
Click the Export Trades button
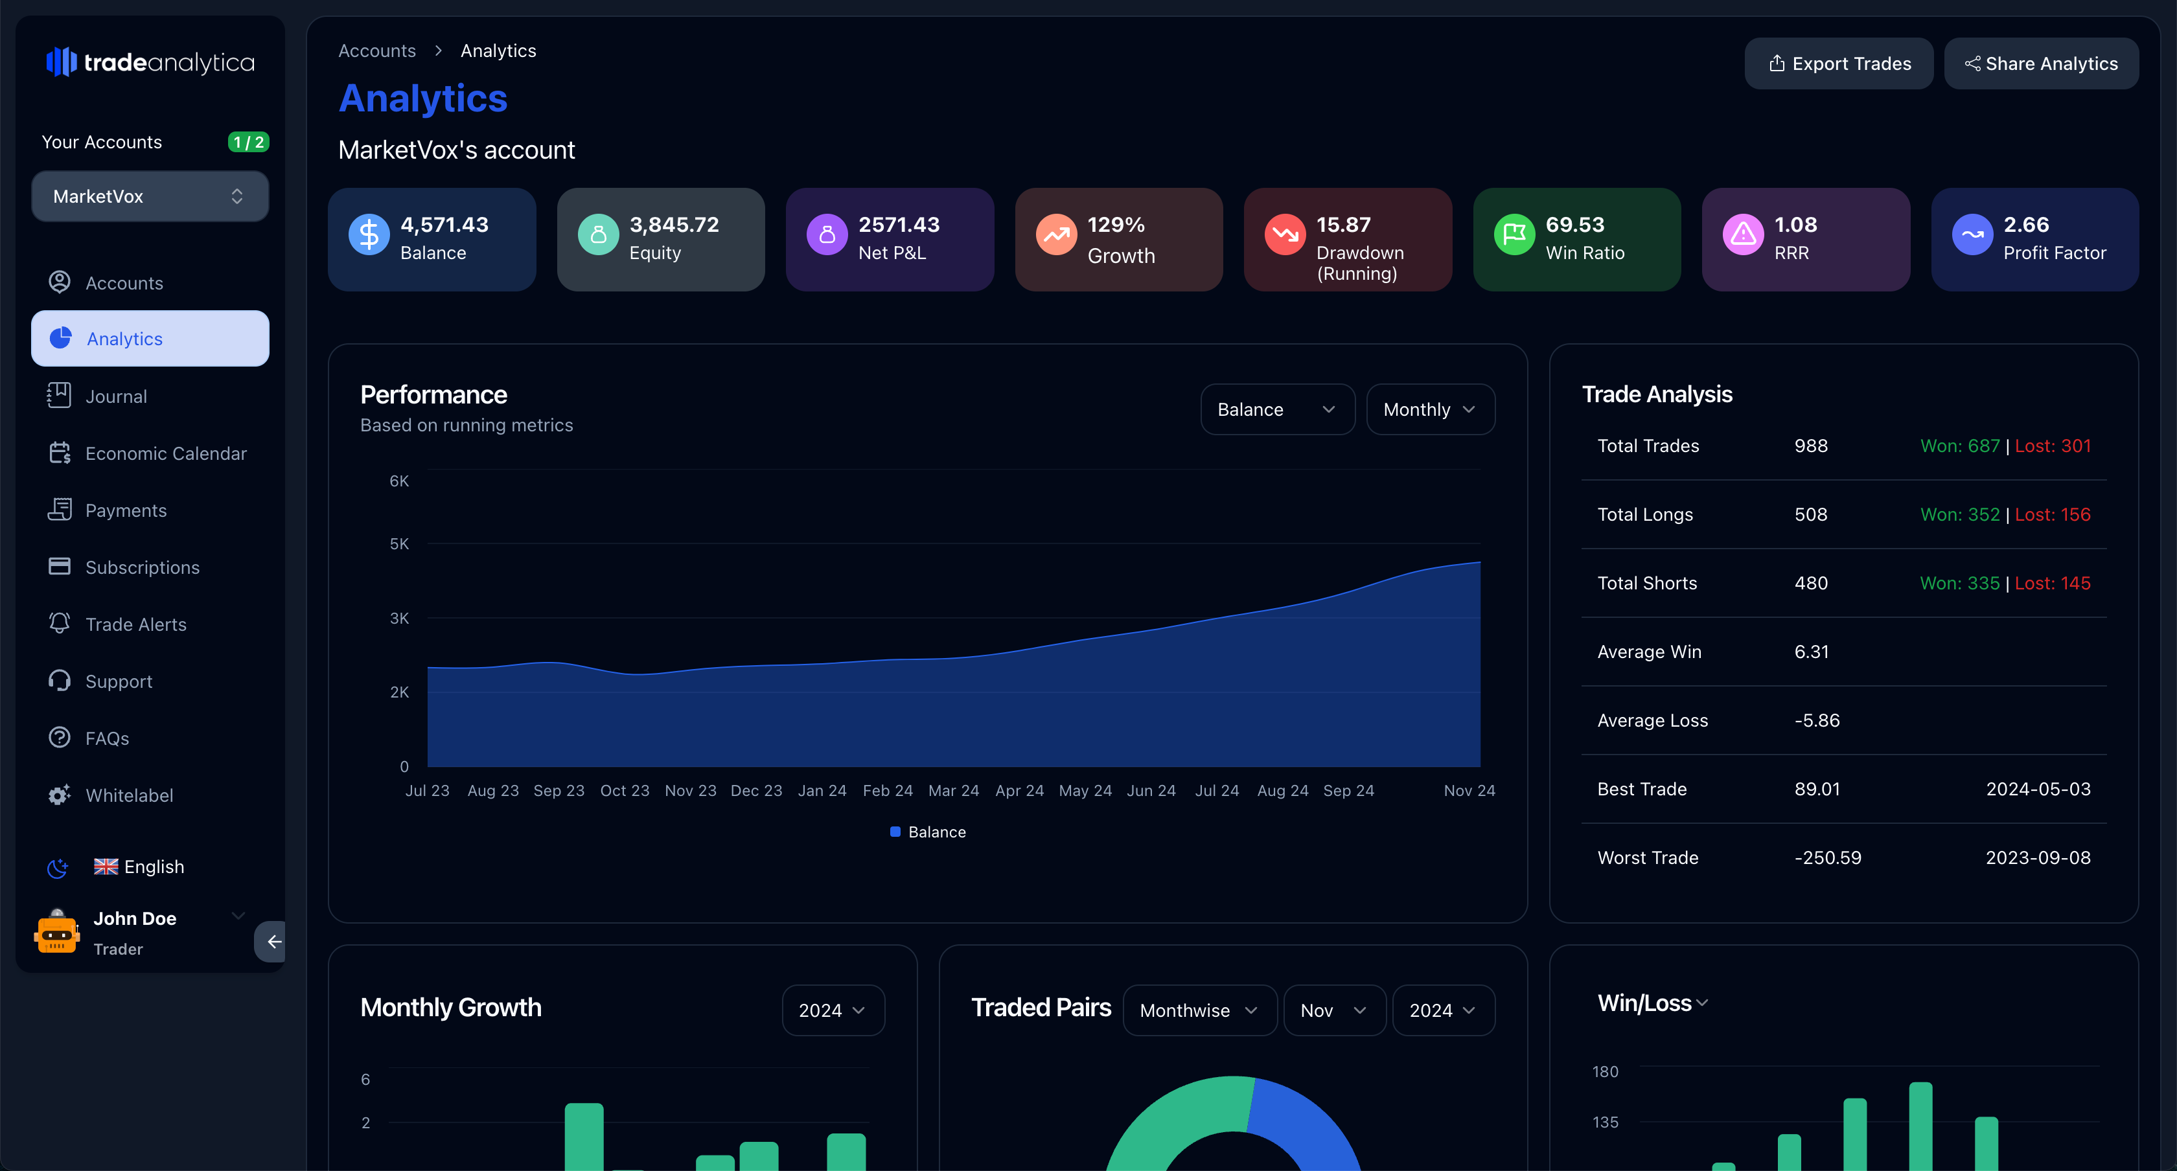click(x=1839, y=63)
